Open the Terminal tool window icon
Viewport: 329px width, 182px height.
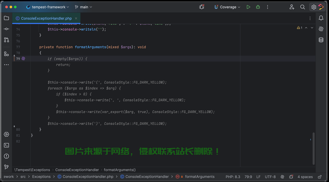click(6, 145)
